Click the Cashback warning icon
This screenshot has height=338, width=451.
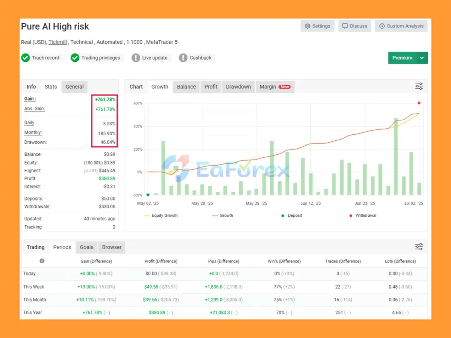tap(183, 58)
